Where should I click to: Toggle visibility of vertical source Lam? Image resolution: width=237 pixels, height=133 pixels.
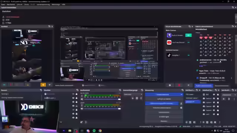(214, 114)
